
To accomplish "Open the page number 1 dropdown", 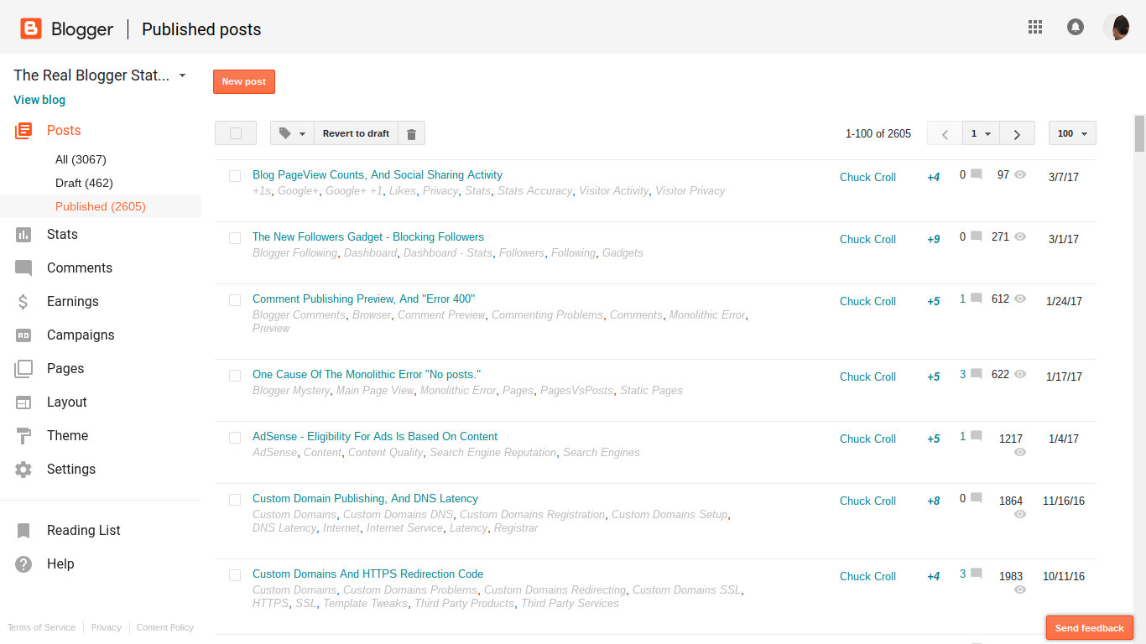I will tap(982, 133).
